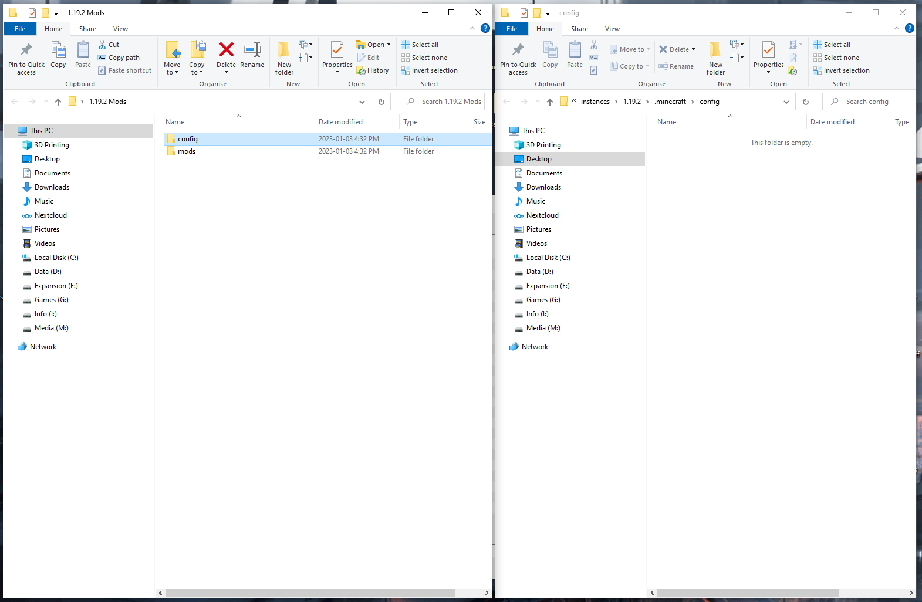This screenshot has height=602, width=922.
Task: Open View tab in config window
Action: pos(612,29)
